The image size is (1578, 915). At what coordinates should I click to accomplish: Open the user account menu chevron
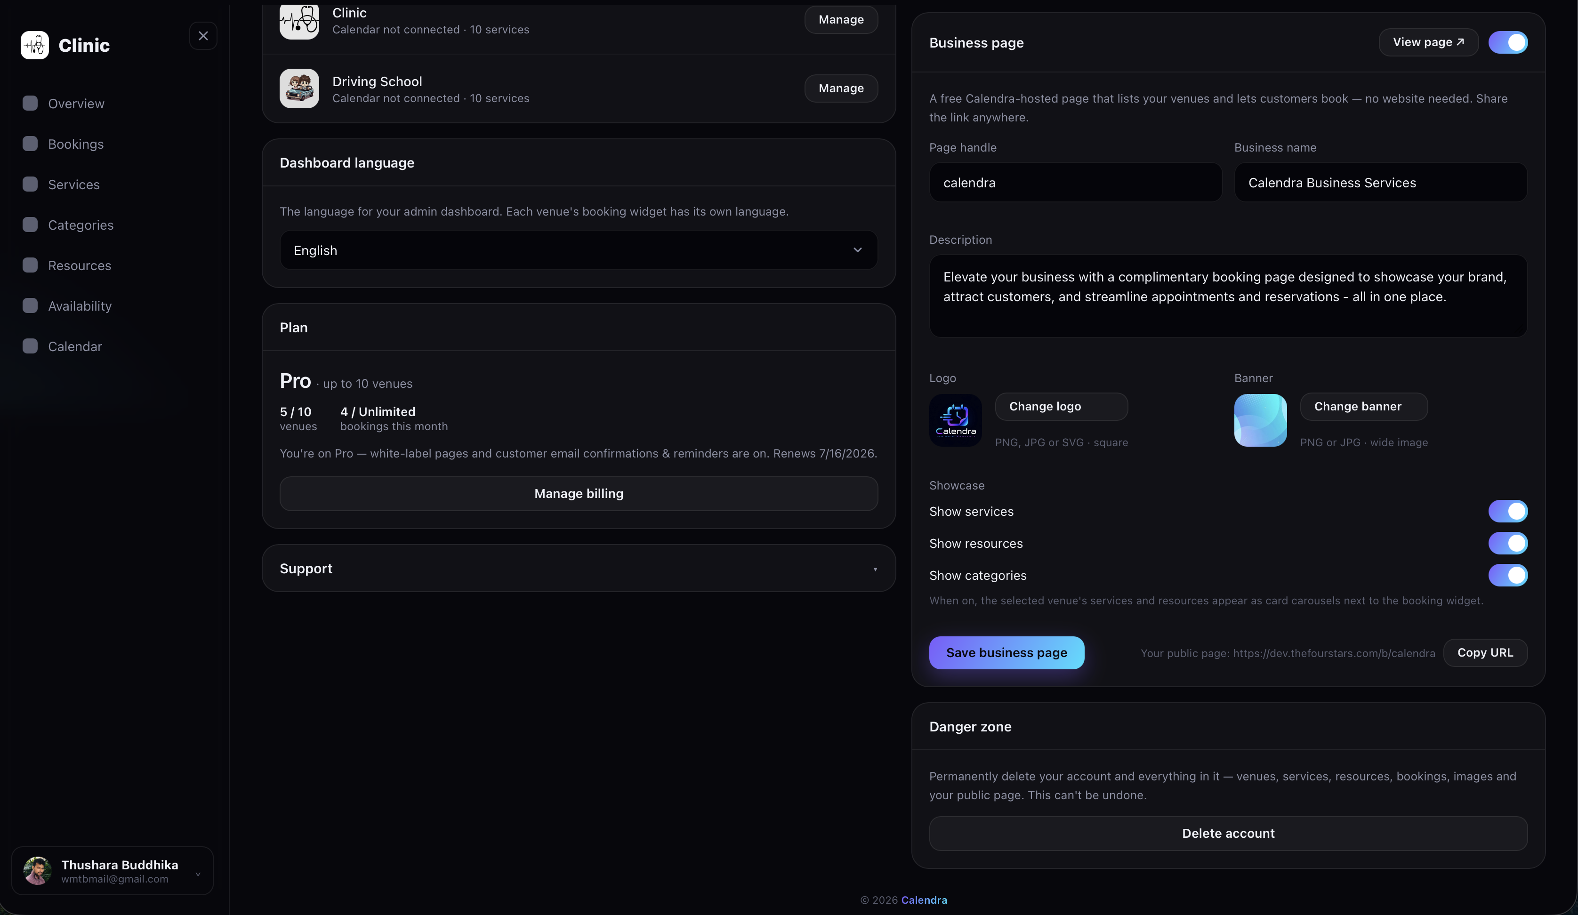[x=198, y=874]
